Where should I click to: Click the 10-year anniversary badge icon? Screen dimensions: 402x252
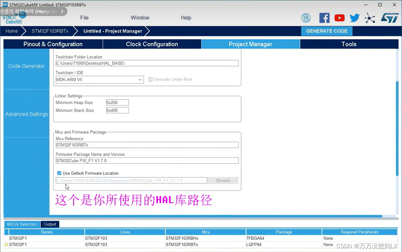[x=306, y=18]
